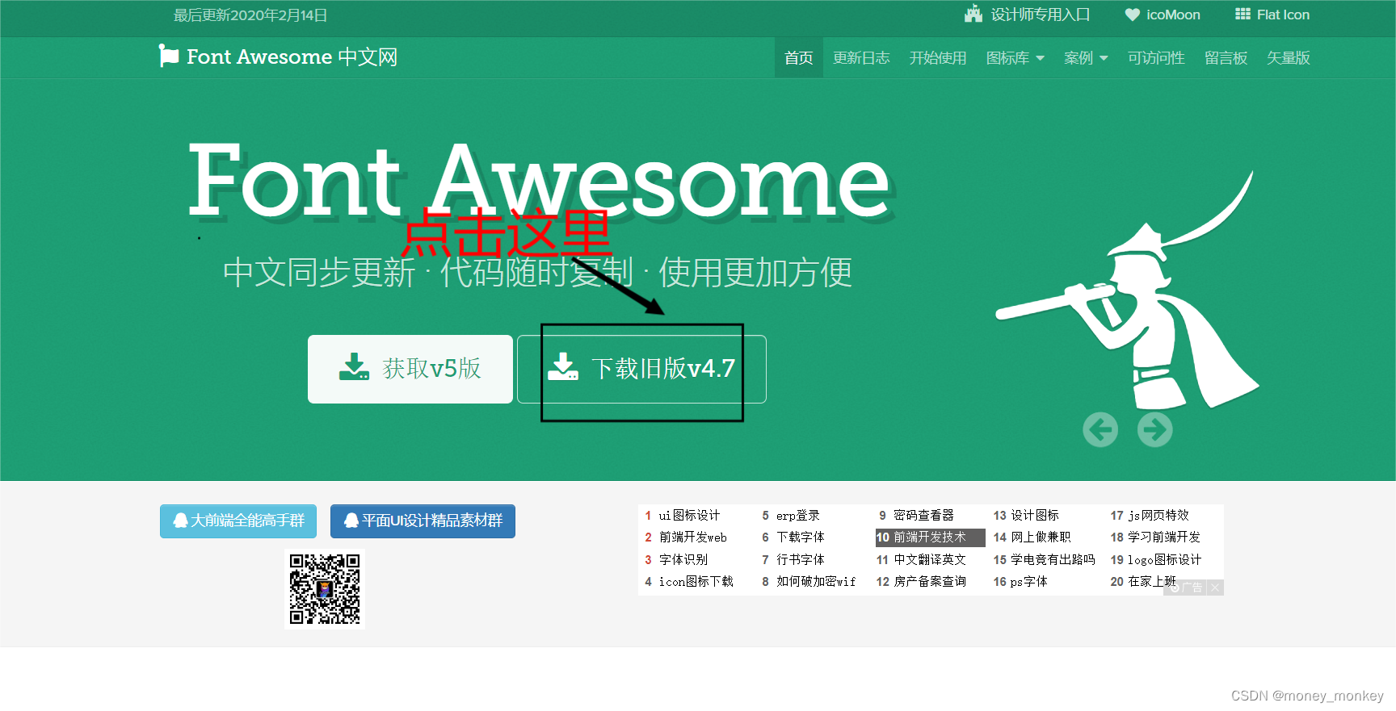The width and height of the screenshot is (1396, 711).
Task: Click the 最后更新2020年2月14日 text
Action: (250, 15)
